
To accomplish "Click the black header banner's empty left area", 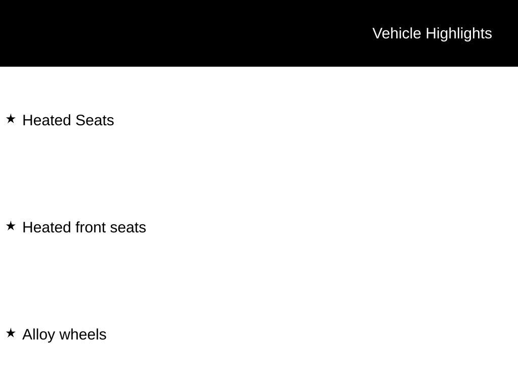I will click(x=165, y=33).
